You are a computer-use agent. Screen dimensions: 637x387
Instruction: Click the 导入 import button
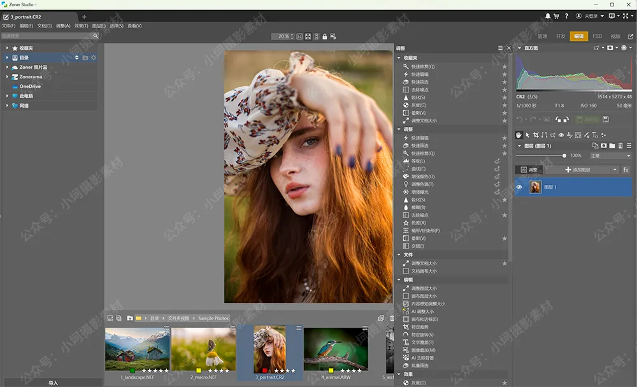pyautogui.click(x=53, y=383)
